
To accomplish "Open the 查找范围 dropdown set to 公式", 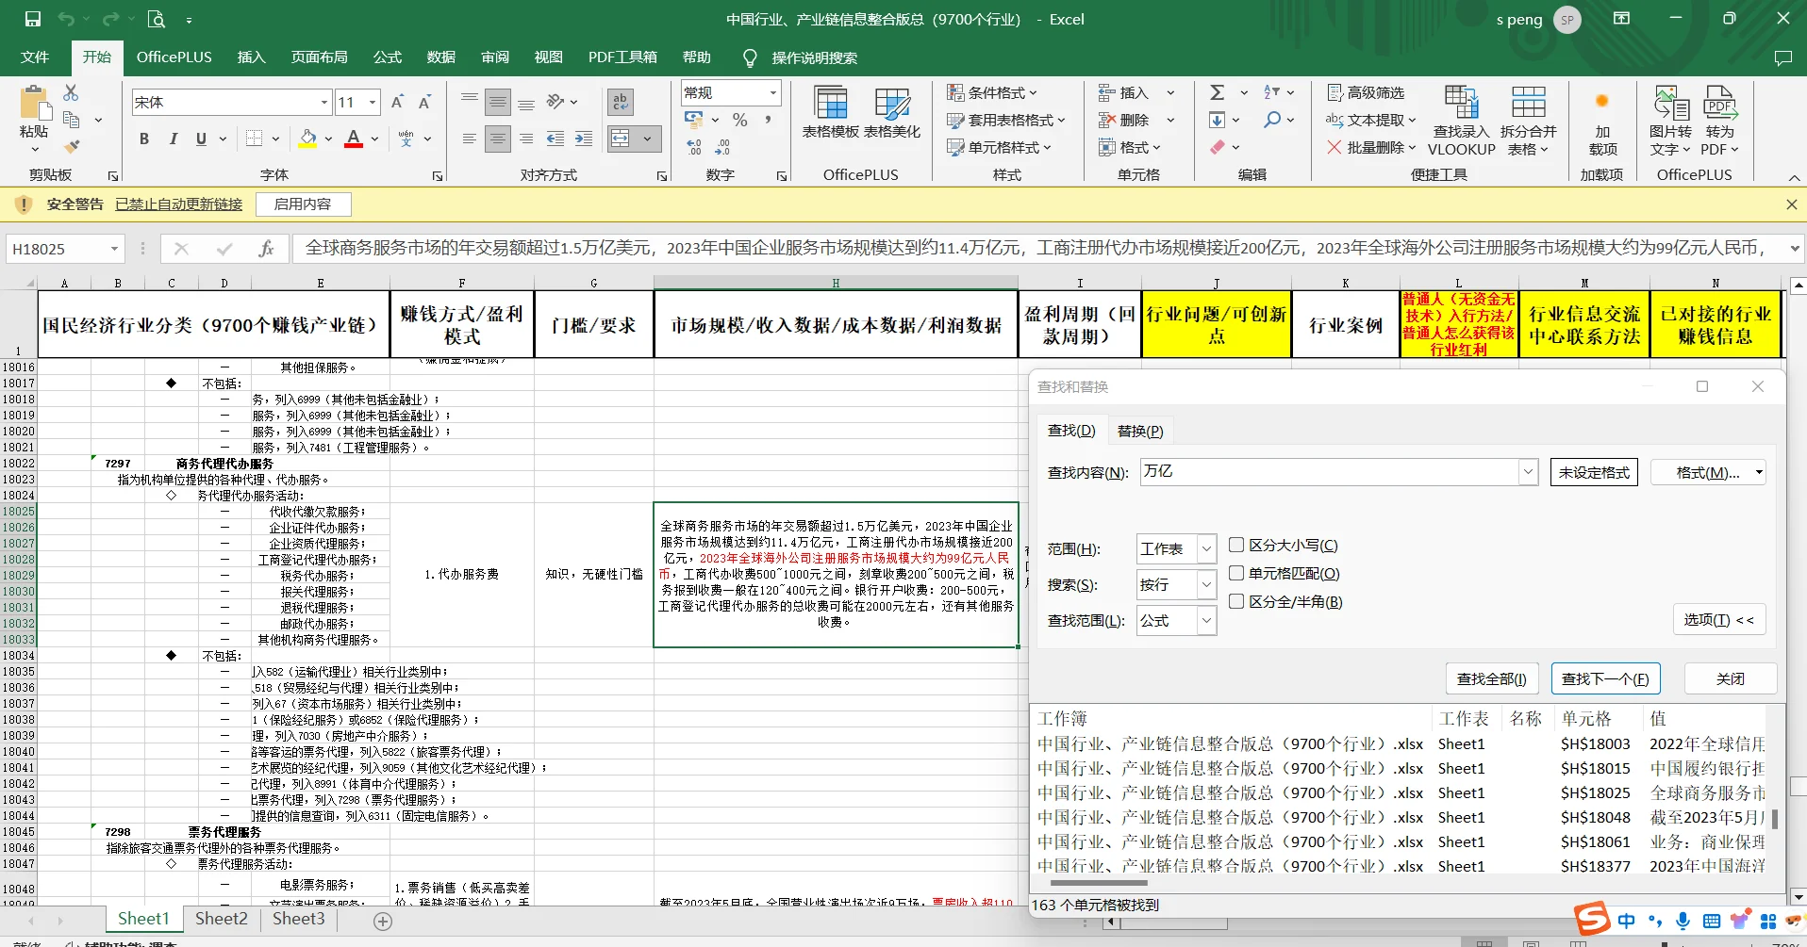I will [x=1206, y=620].
